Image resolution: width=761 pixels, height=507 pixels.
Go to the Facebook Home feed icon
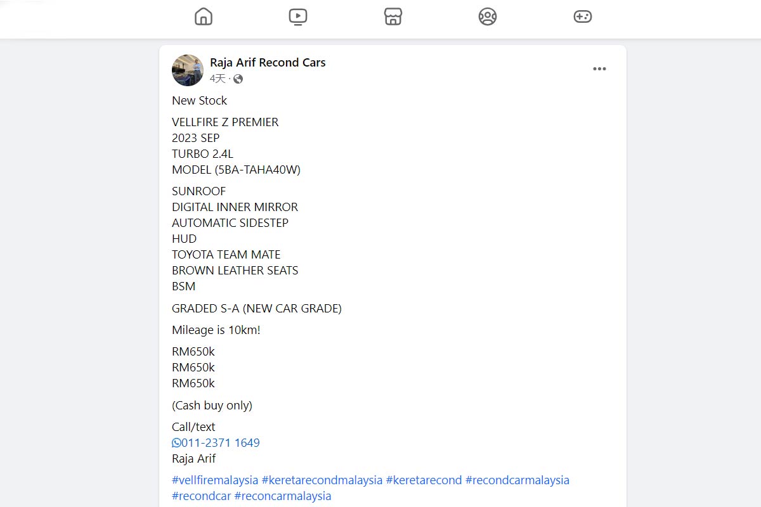pyautogui.click(x=204, y=16)
